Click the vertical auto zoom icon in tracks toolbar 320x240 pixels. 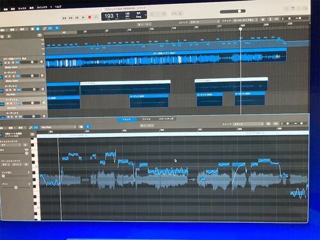click(x=270, y=19)
